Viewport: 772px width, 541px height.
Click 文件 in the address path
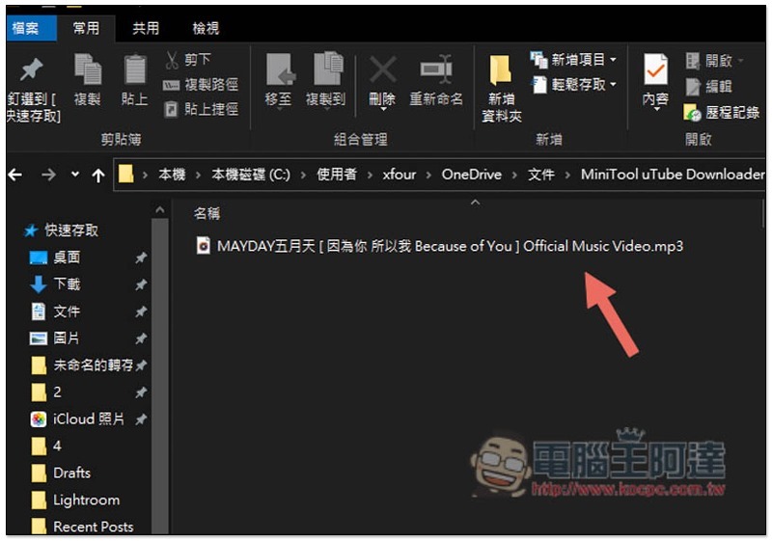coord(541,175)
